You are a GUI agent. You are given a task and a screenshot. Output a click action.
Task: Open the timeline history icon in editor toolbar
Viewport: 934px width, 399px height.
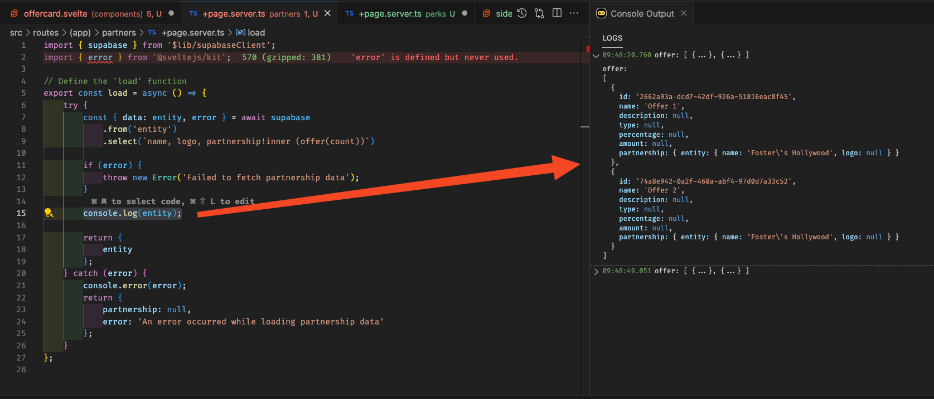(522, 13)
